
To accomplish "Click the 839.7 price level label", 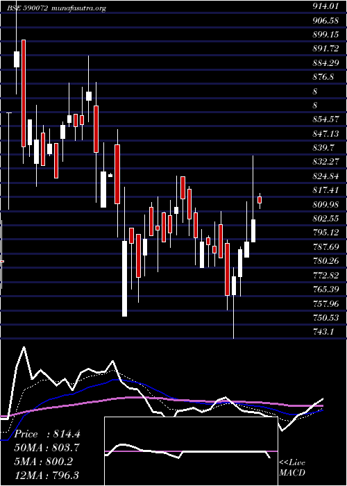I will 323,148.
